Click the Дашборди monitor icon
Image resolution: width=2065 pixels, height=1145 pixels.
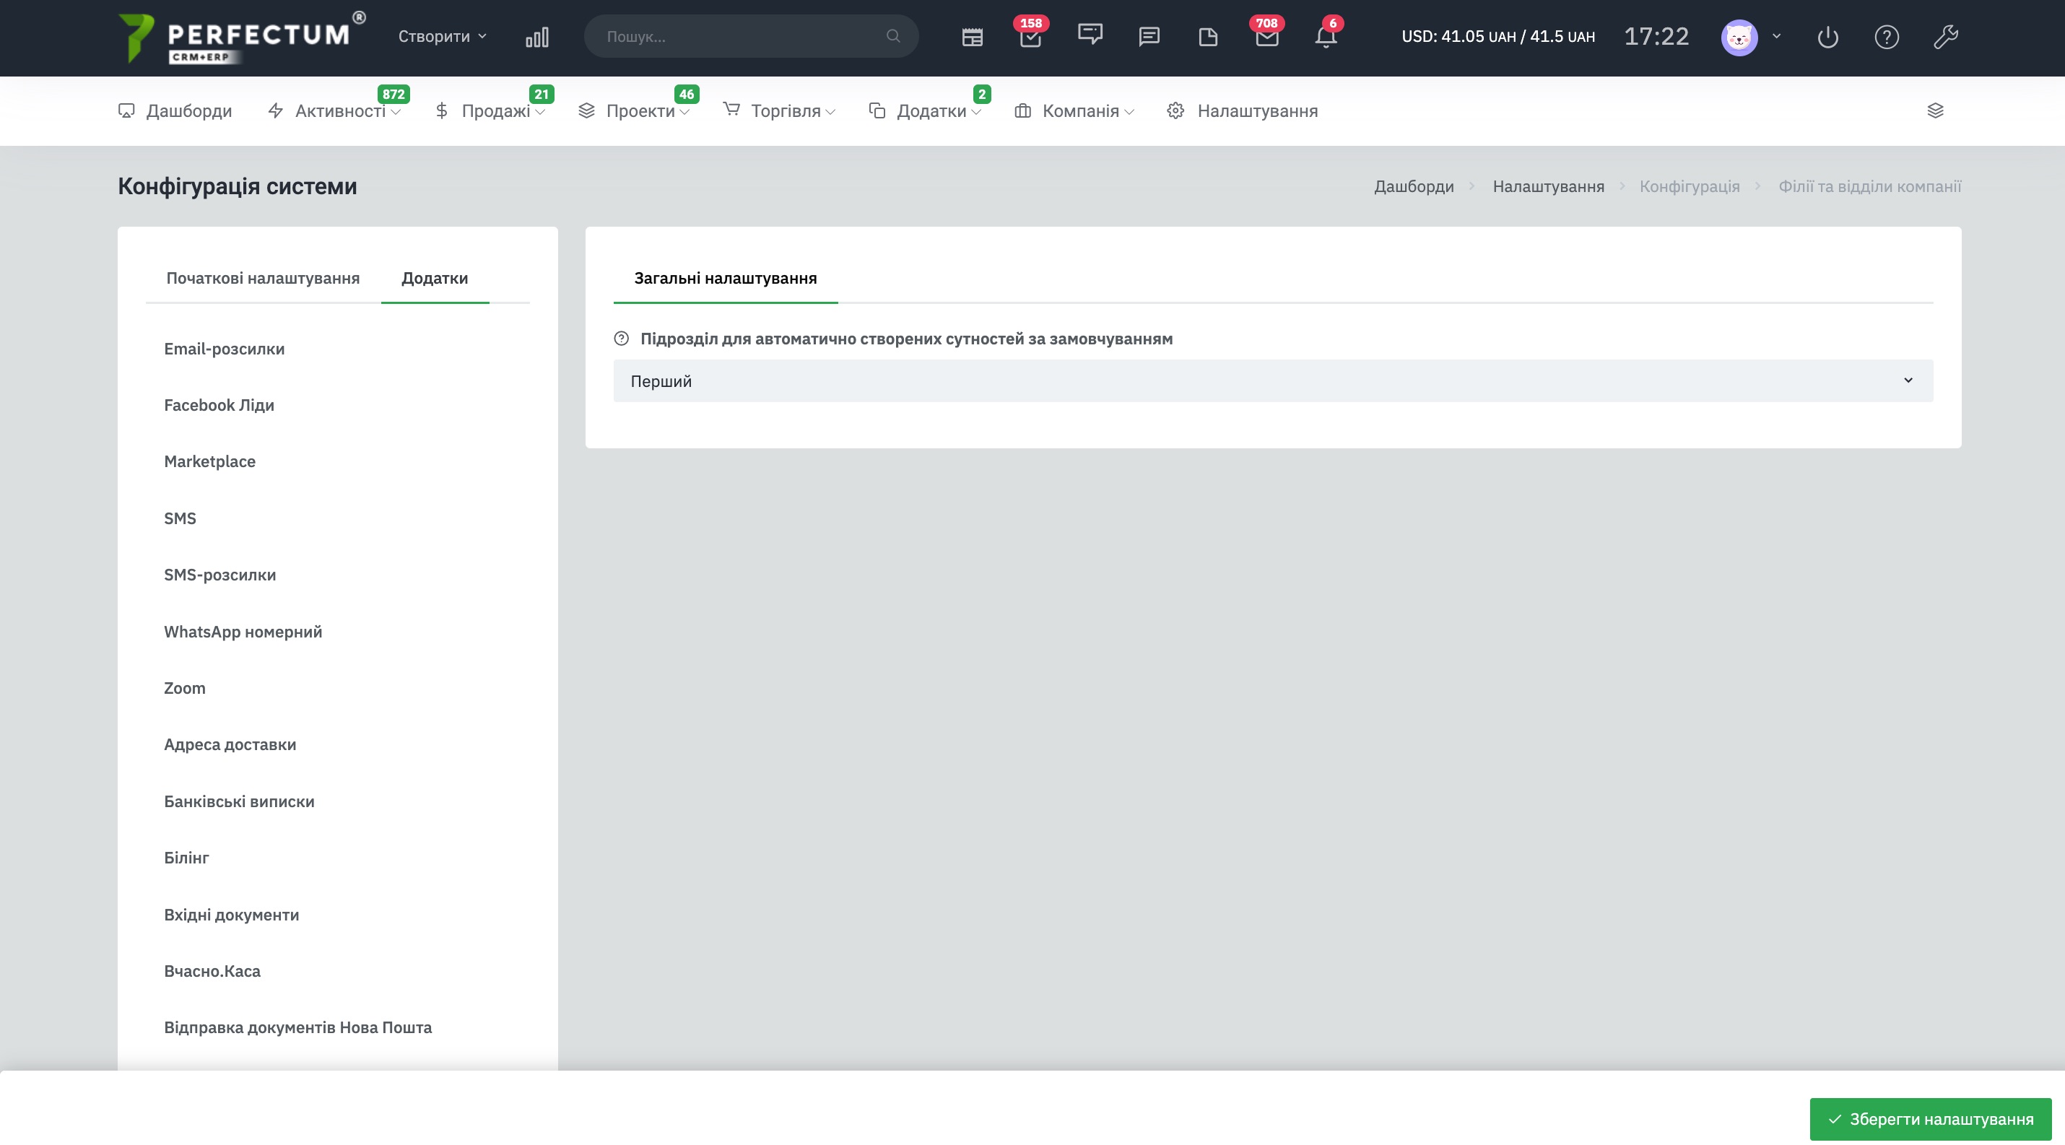click(126, 110)
